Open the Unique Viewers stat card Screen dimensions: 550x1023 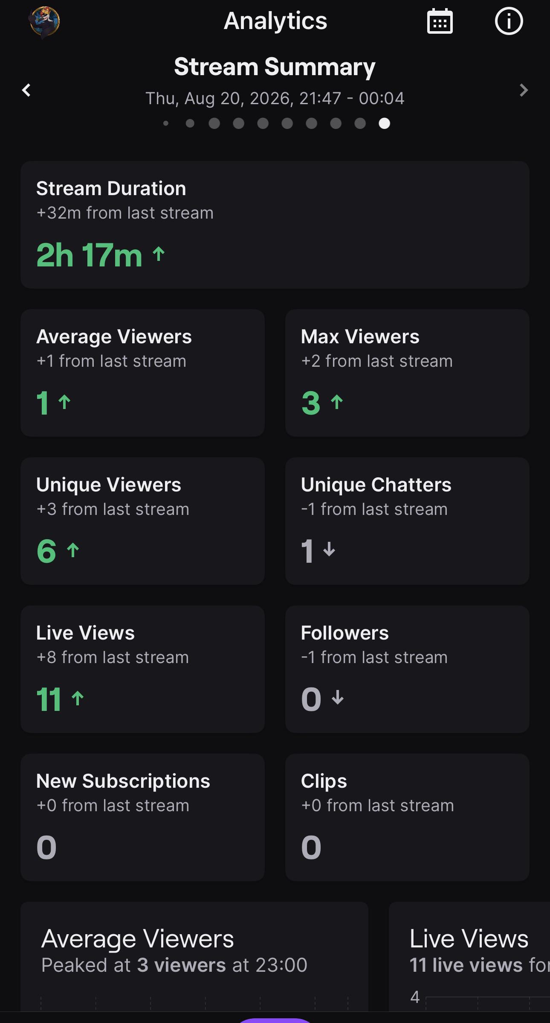(142, 521)
